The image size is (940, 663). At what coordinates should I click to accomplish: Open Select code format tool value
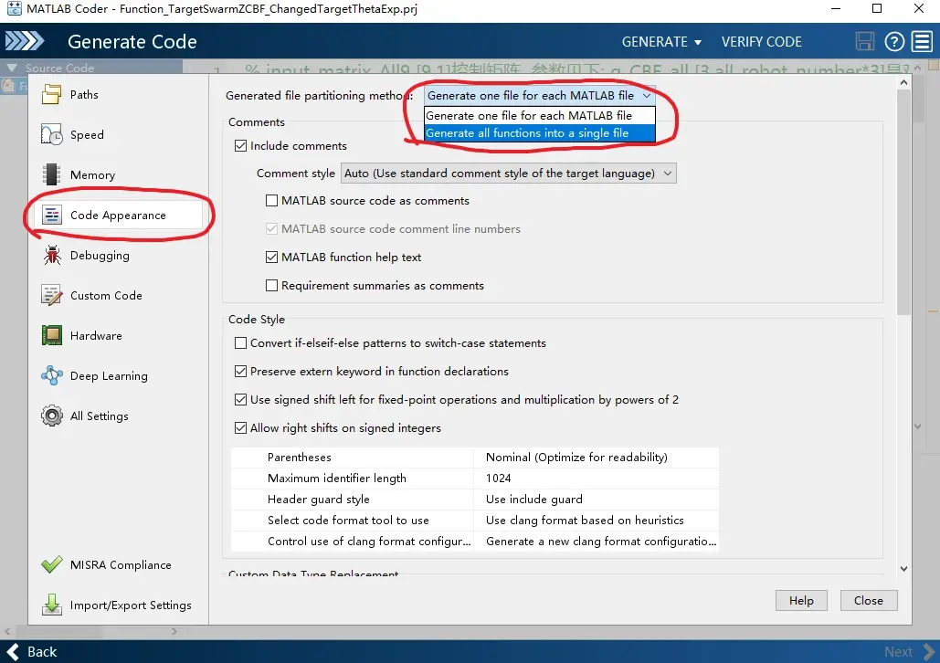[596, 521]
